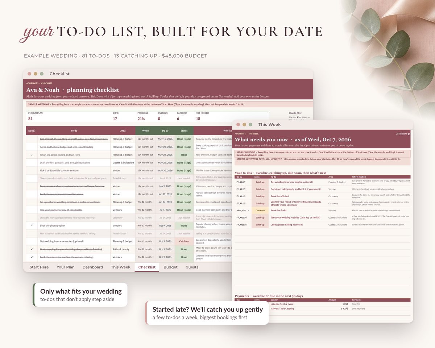Screen dimensions: 435x348
Task: Switch to the Guests sheet tab
Action: pyautogui.click(x=192, y=267)
